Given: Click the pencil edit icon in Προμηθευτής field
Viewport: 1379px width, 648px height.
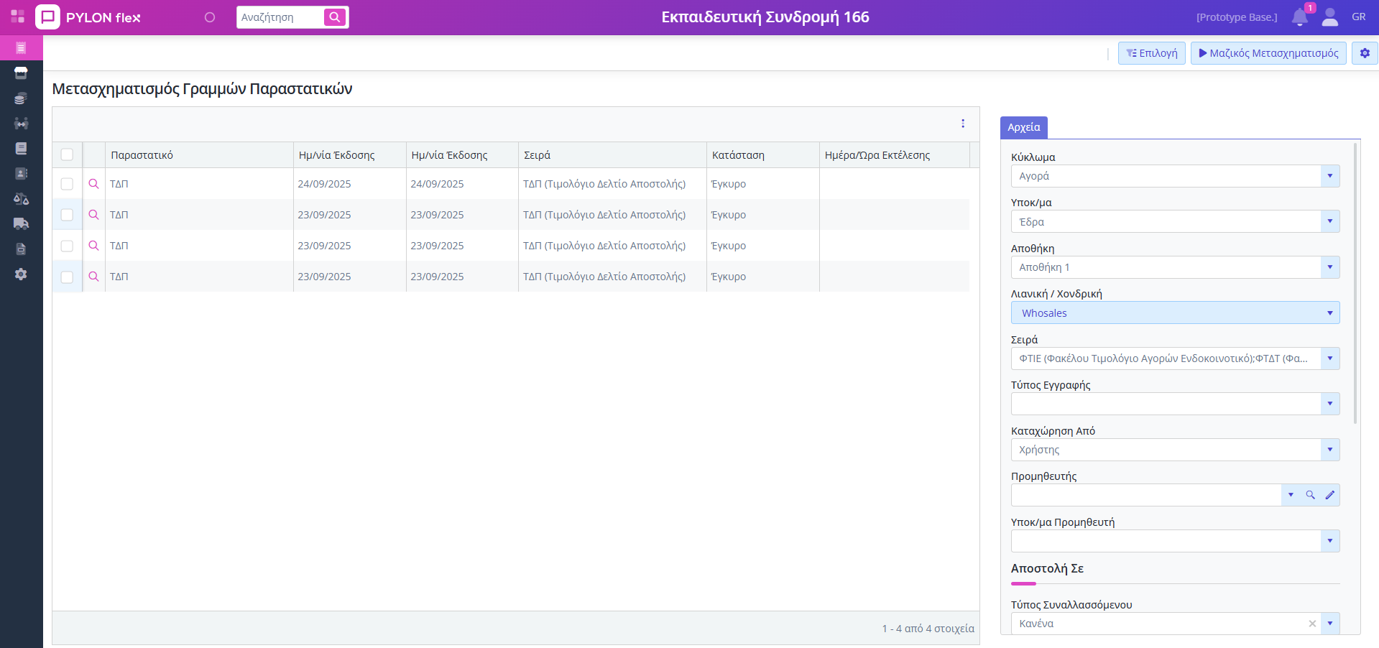Looking at the screenshot, I should click(1329, 495).
